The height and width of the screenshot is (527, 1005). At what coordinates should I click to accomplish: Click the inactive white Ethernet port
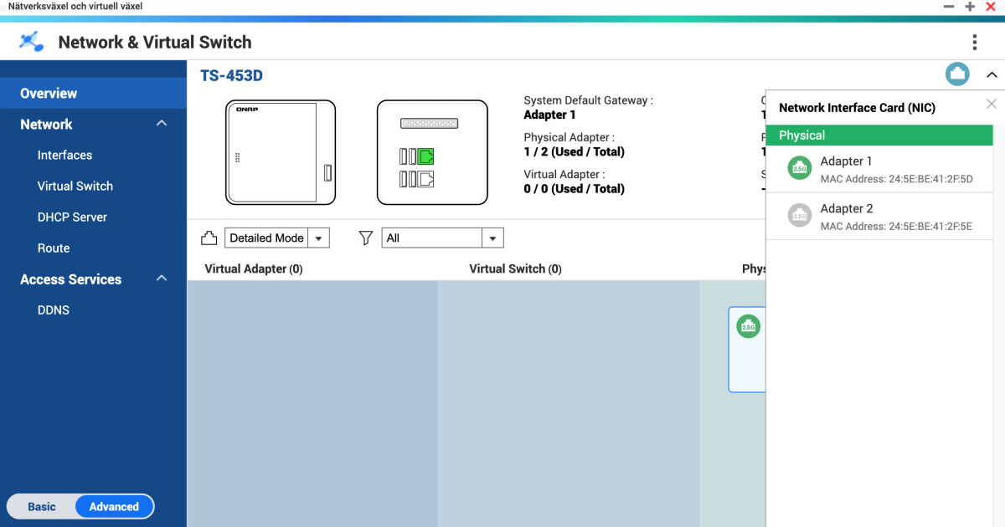pyautogui.click(x=426, y=178)
